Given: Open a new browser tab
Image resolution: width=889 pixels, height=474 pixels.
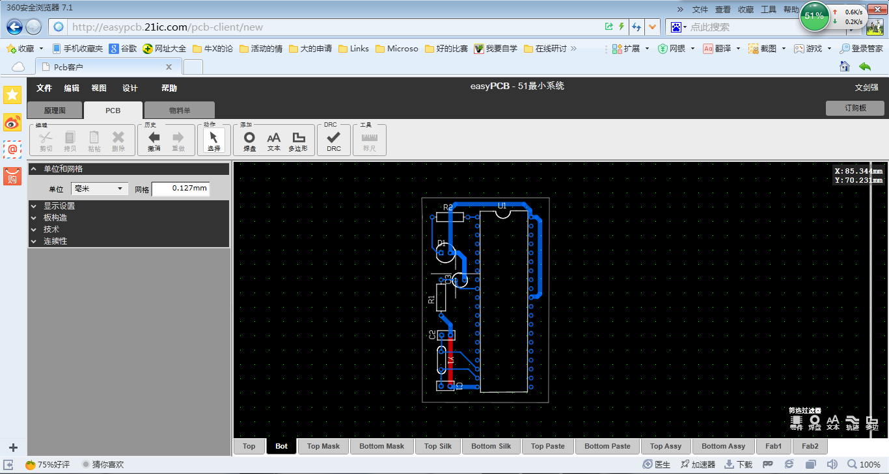Looking at the screenshot, I should click(193, 67).
